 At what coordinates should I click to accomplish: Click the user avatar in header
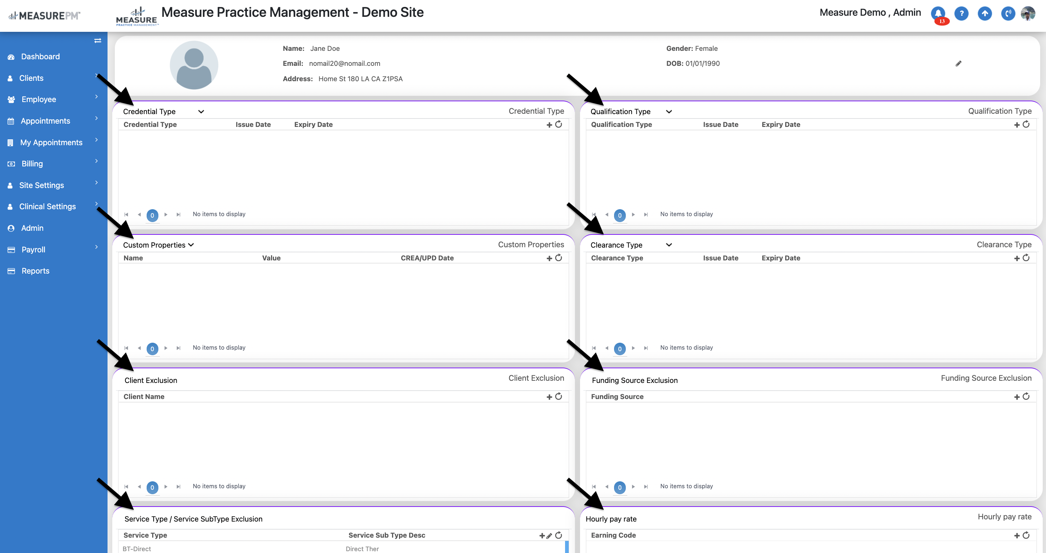click(1028, 14)
